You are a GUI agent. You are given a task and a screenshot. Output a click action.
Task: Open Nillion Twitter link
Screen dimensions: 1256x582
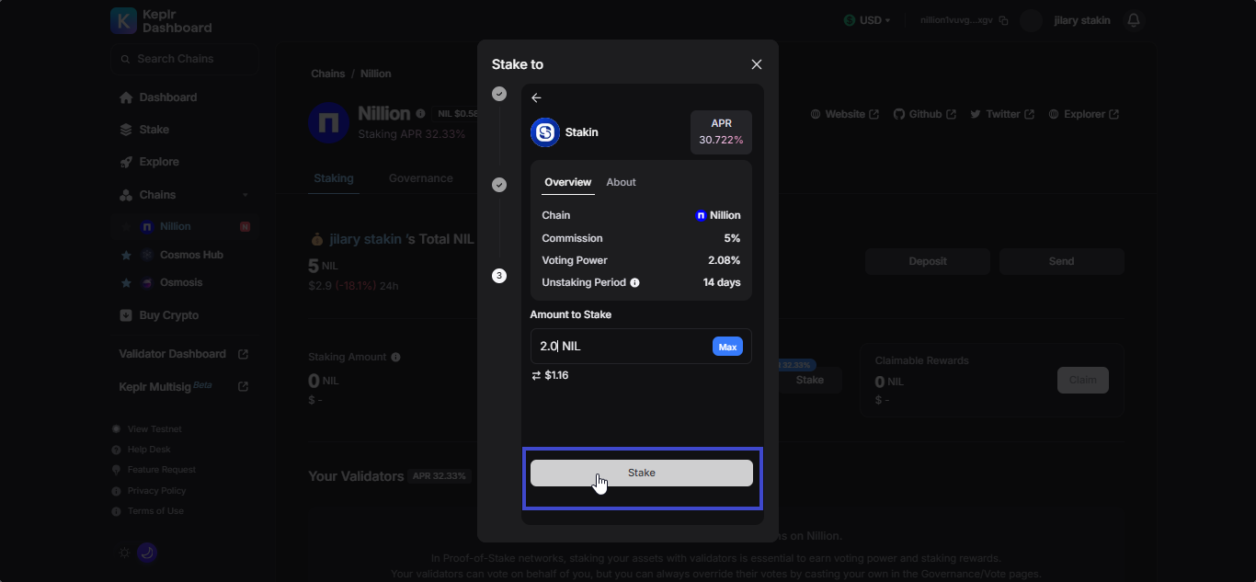[x=1001, y=114]
